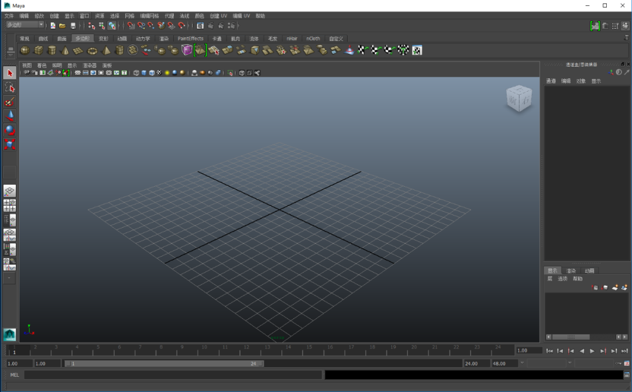632x392 pixels.
Task: Expand the toolbox layout arrow button
Action: (10, 277)
